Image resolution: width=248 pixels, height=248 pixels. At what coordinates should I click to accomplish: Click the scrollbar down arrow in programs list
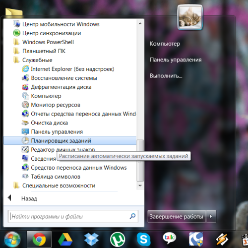[140, 186]
